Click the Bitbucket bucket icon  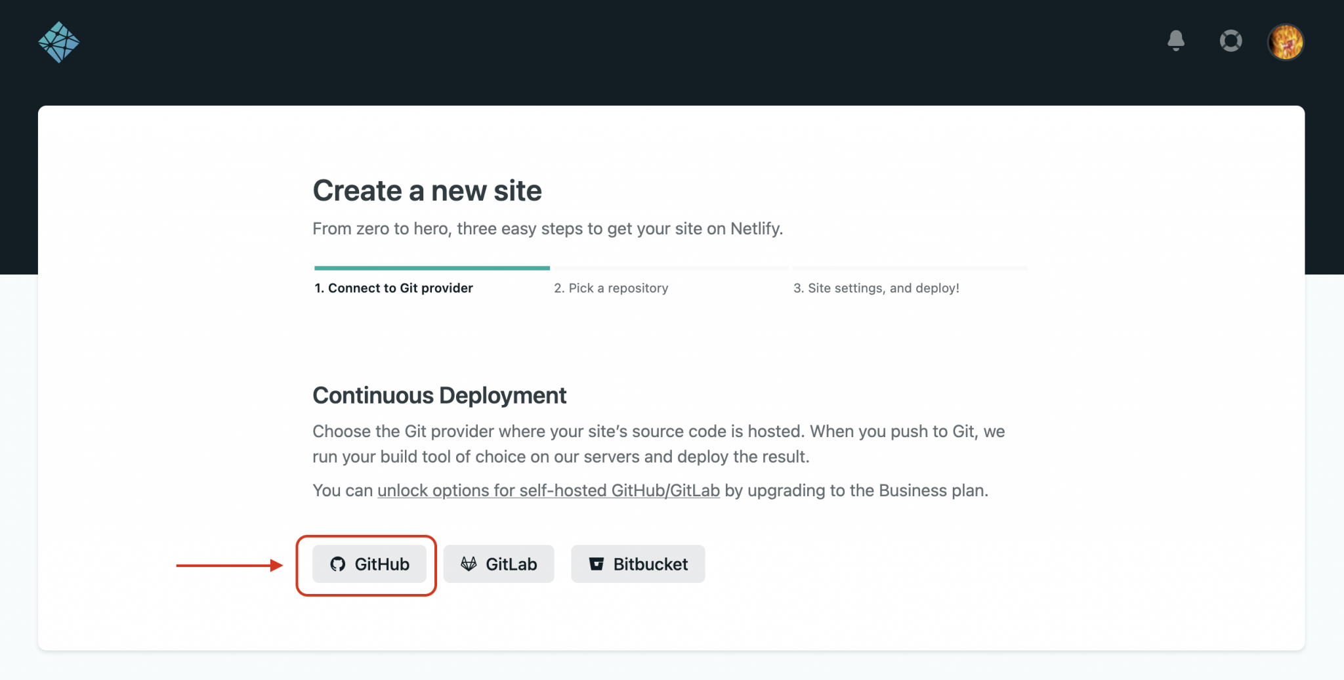(x=597, y=563)
